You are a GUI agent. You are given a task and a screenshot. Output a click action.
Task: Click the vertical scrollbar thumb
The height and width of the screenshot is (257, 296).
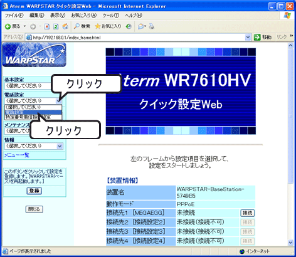point(291,116)
